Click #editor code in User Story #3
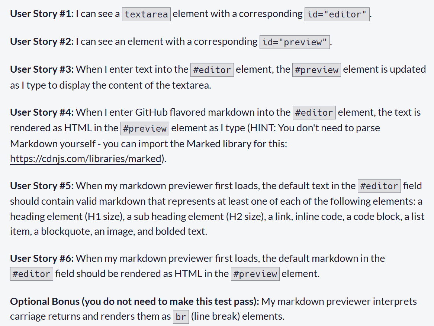The image size is (434, 326). pos(212,70)
